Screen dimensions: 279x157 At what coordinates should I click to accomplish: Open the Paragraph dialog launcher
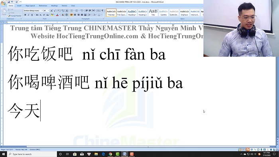tap(104, 19)
